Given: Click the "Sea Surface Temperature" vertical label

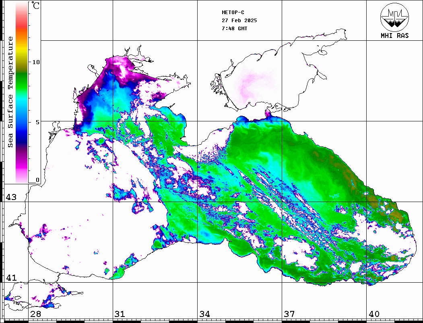Looking at the screenshot, I should 10,92.
